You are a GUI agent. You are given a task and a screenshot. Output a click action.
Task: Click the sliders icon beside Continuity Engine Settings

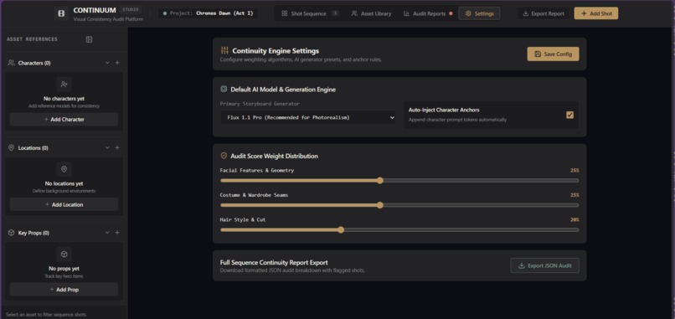224,50
